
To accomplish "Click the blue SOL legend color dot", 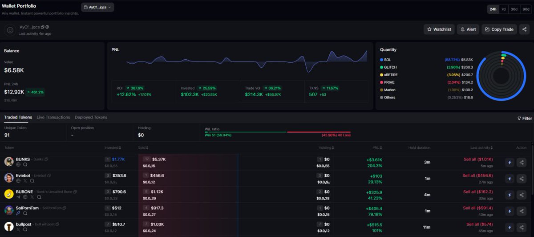I will point(381,59).
